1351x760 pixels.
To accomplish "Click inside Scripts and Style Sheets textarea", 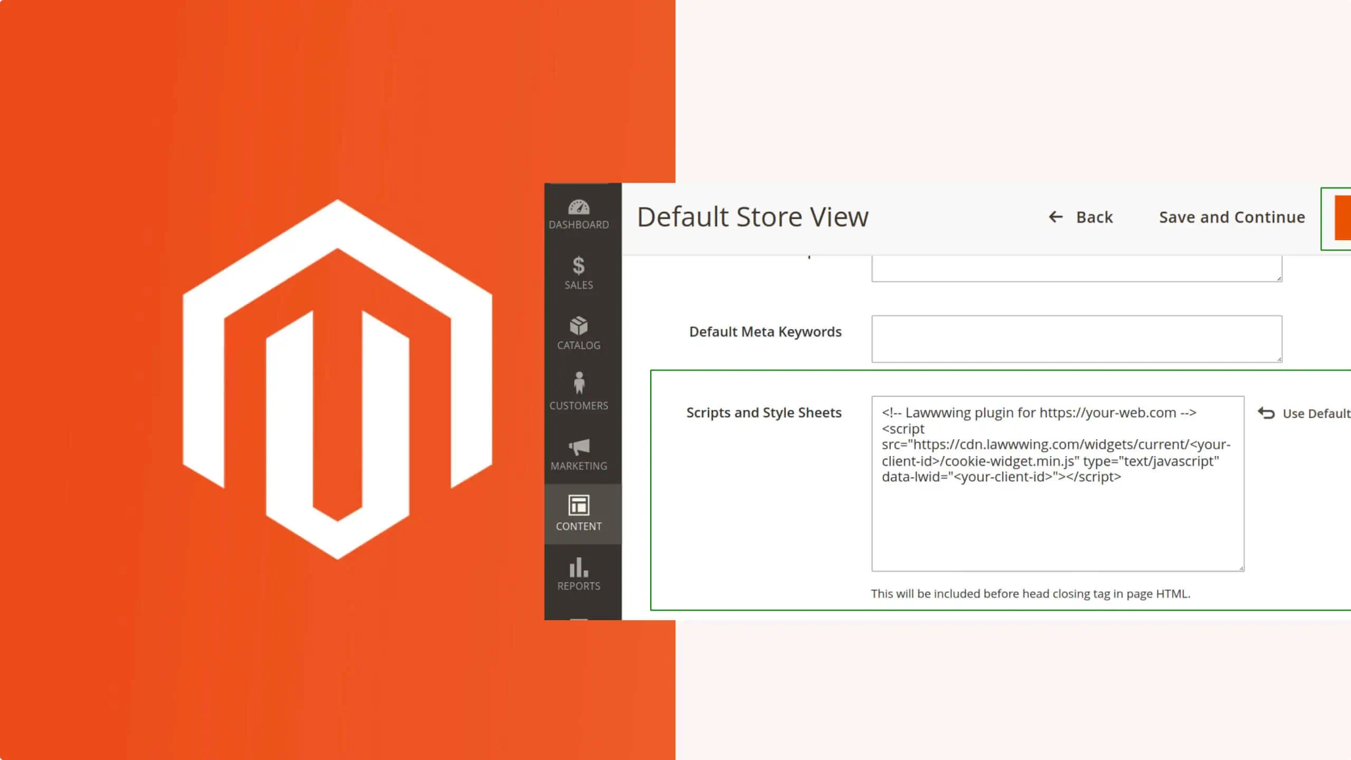I will (1058, 483).
